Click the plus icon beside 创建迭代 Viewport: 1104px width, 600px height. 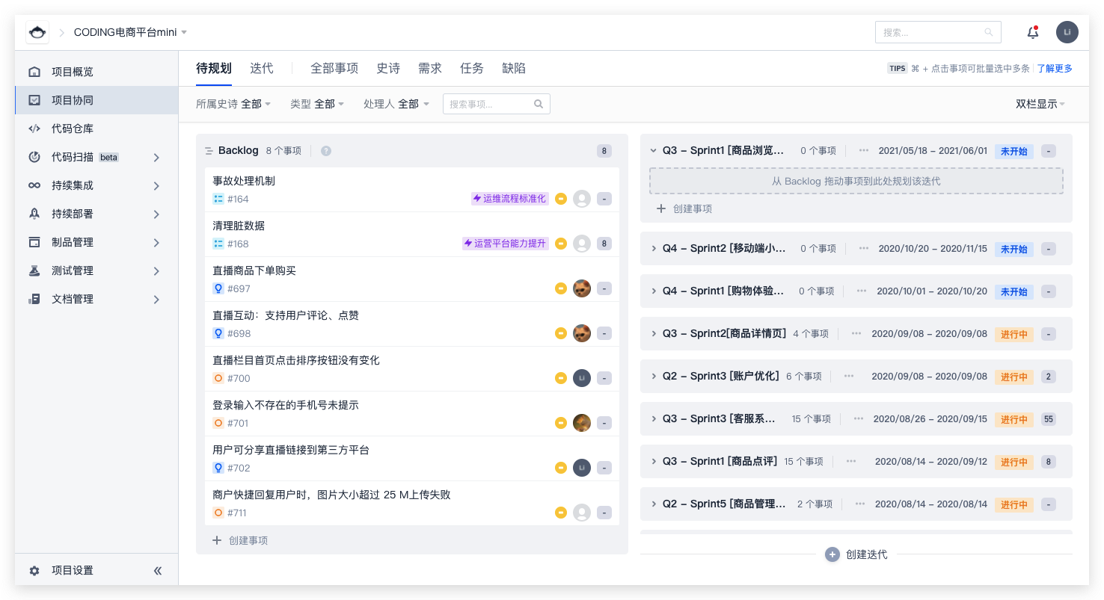[832, 554]
